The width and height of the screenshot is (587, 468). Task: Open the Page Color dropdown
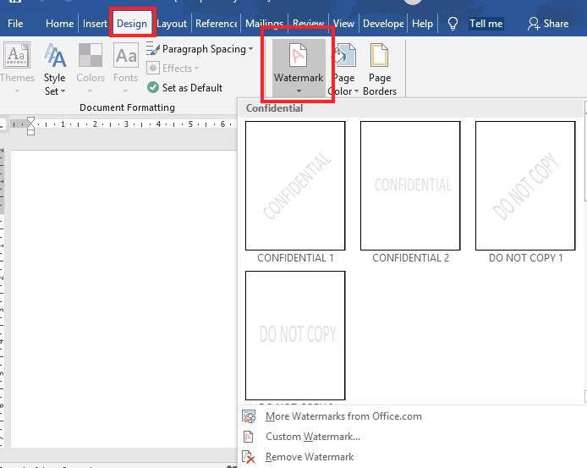(x=343, y=69)
